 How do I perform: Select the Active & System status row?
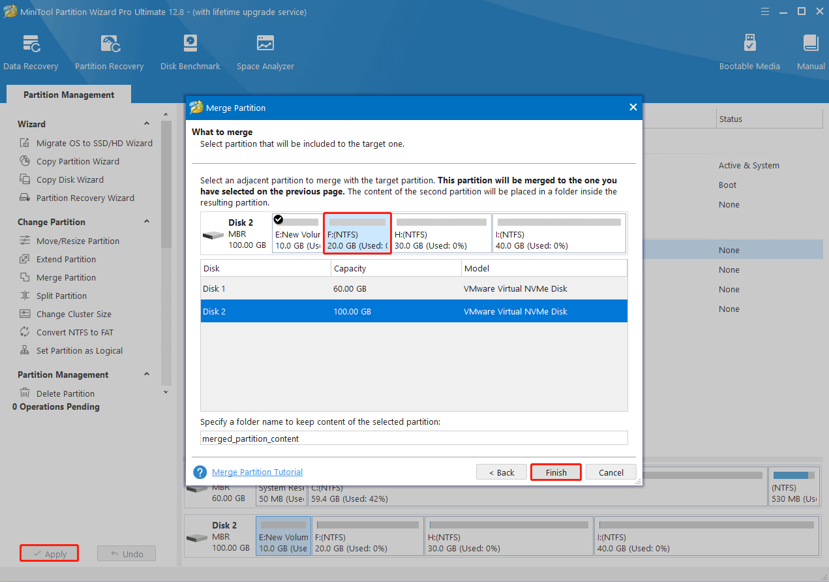(x=749, y=165)
